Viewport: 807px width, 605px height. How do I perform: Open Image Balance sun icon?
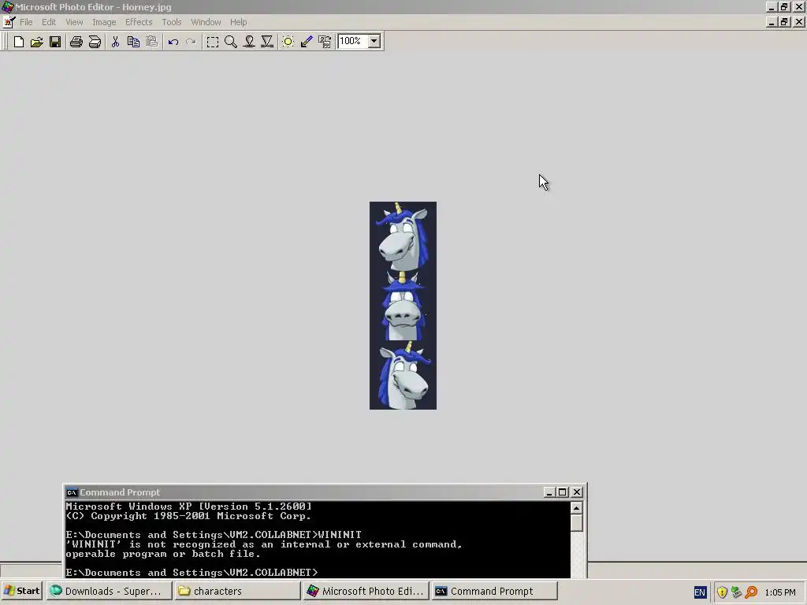(288, 42)
